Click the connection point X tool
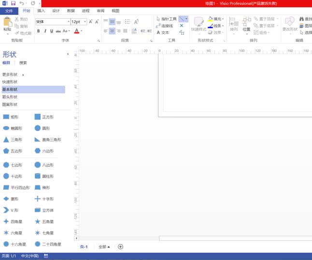312x260 pixels. [182, 26]
